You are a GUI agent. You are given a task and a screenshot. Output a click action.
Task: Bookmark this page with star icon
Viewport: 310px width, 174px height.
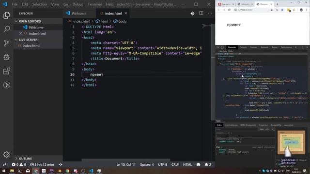coord(282,10)
